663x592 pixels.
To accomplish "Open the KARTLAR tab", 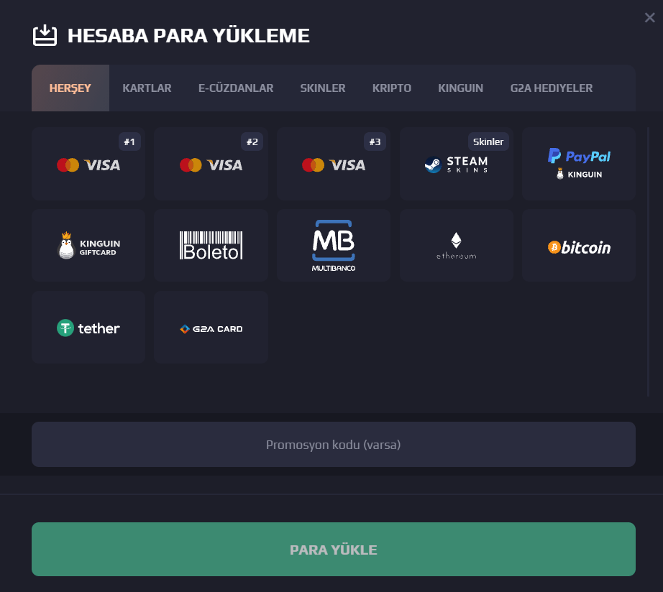I will pos(147,88).
